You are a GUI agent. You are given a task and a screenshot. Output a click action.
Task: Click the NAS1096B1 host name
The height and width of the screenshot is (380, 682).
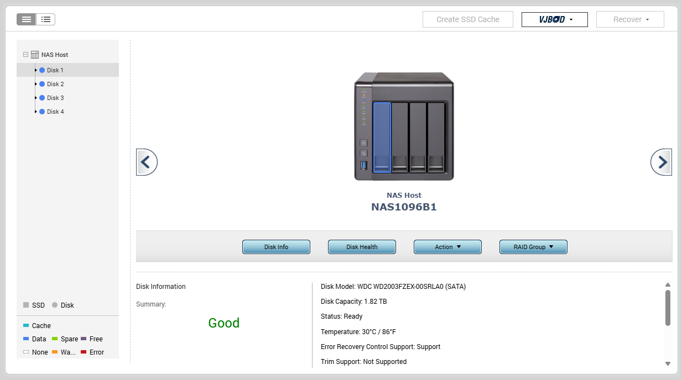coord(404,208)
